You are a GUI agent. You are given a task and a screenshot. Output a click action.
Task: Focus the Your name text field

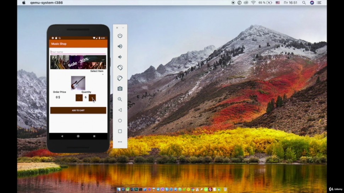[x=78, y=52]
